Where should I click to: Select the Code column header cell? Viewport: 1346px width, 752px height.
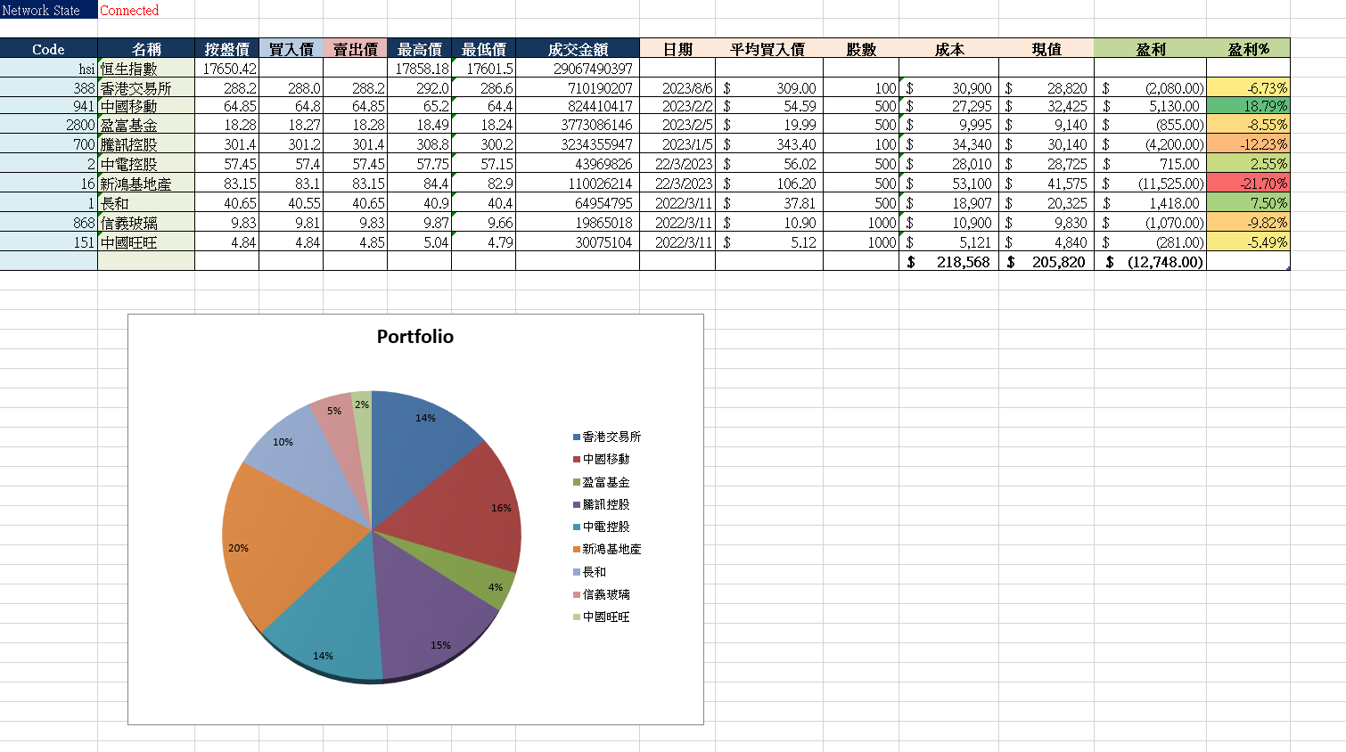48,49
